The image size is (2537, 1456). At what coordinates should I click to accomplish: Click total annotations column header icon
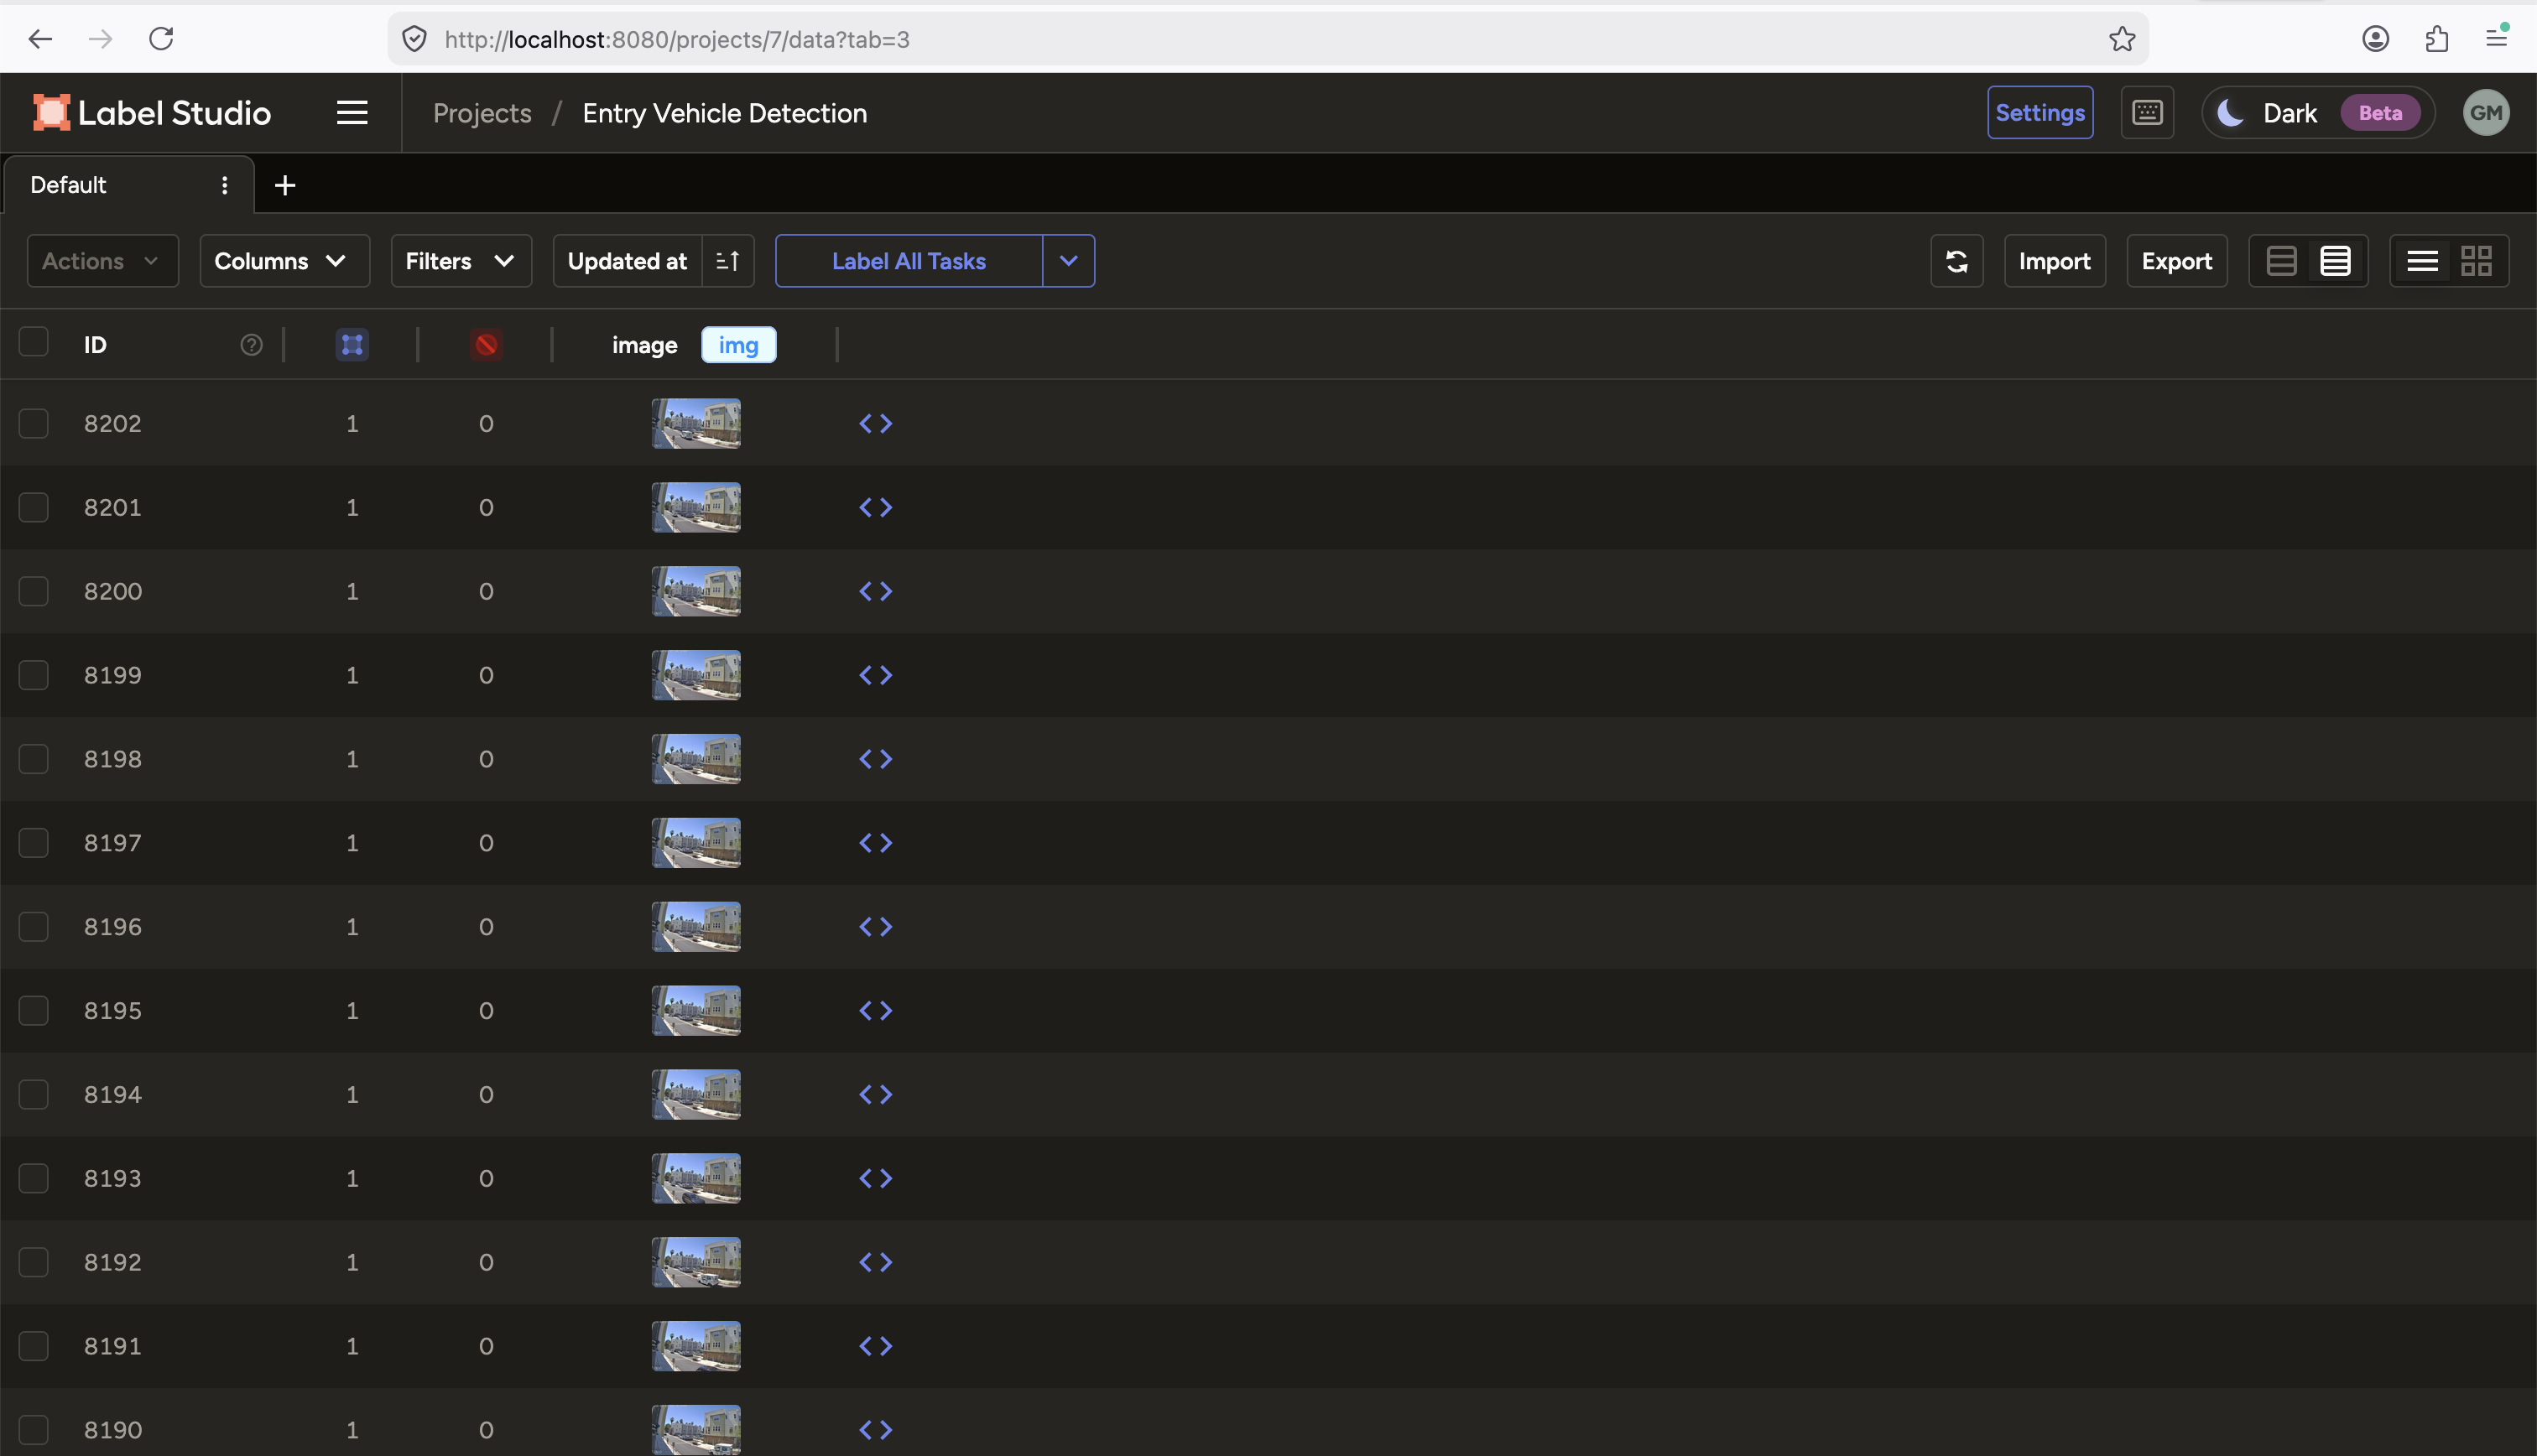click(352, 345)
